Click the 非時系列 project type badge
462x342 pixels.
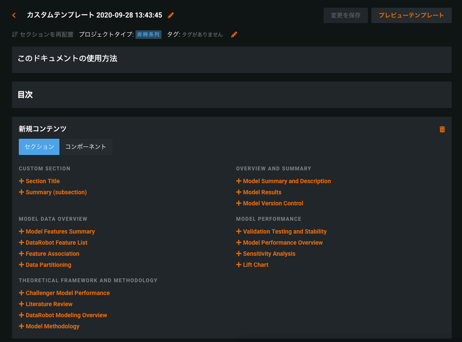[148, 35]
